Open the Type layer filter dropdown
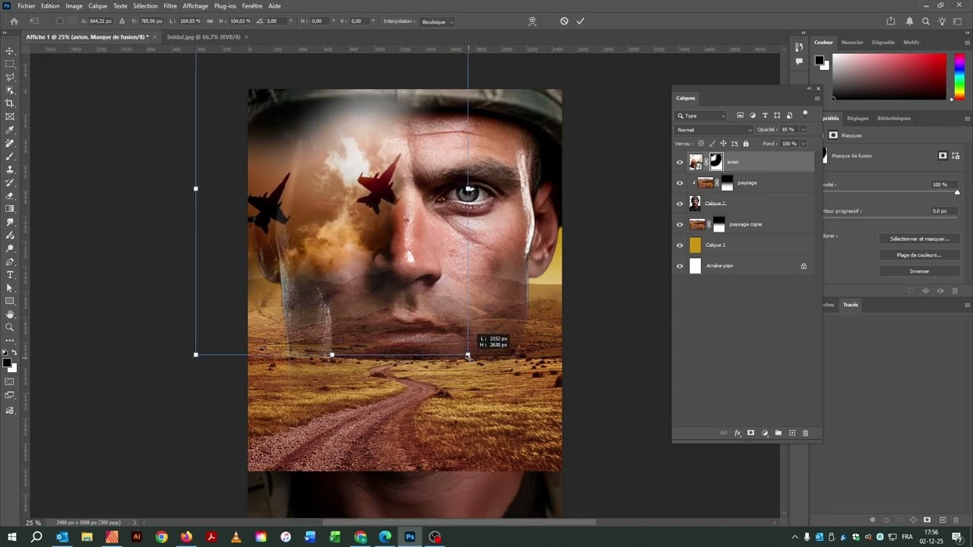Viewport: 973px width, 547px height. tap(701, 115)
